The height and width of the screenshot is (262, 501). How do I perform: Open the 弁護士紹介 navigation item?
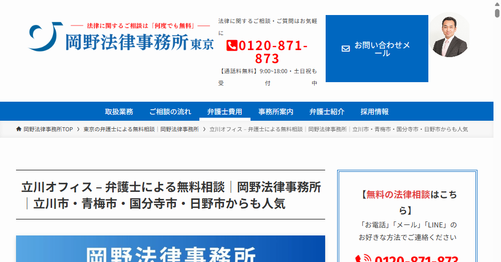pyautogui.click(x=327, y=112)
